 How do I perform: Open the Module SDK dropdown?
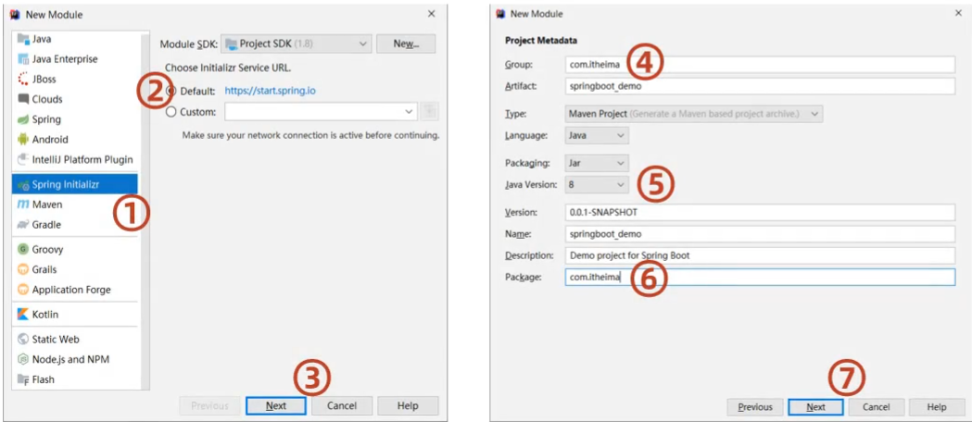coord(296,43)
